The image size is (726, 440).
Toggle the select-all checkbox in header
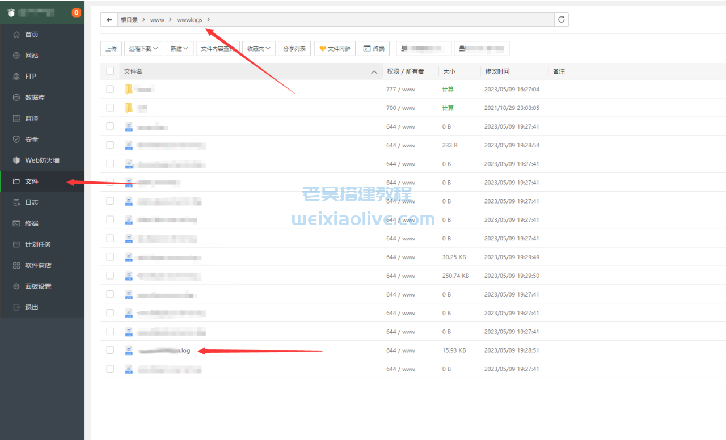coord(110,71)
